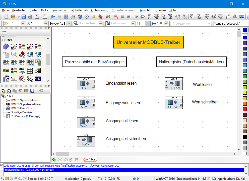Select the *.bpf project root node
Screen dimensions: 249x181
pos(10,96)
